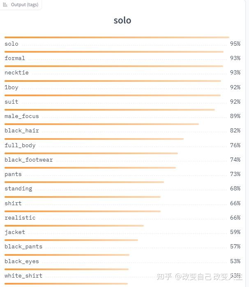The image size is (249, 287).
Task: Click the 'necktie' tag label
Action: tap(16, 73)
